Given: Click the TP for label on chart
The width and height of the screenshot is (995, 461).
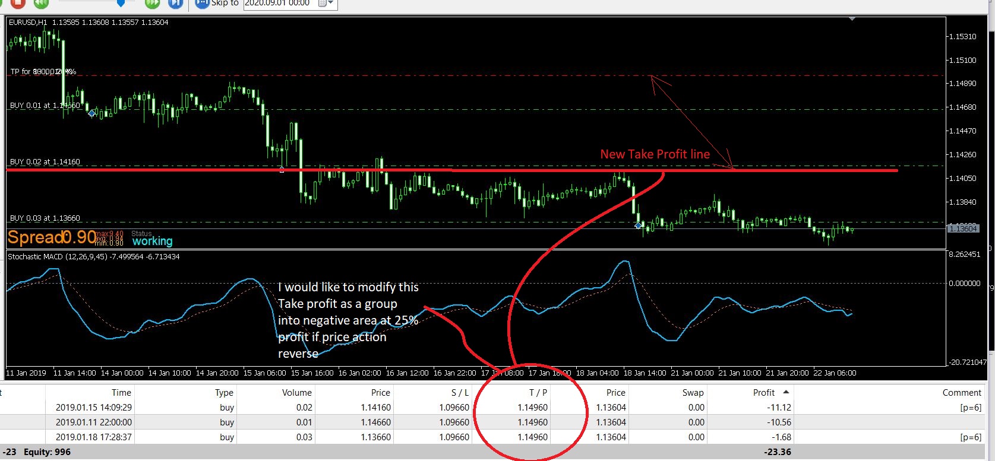Looking at the screenshot, I should 43,72.
